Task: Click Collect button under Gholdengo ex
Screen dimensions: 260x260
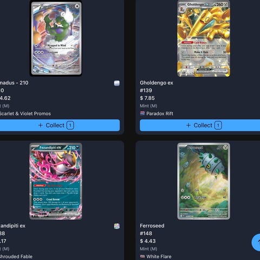Action: coord(200,125)
